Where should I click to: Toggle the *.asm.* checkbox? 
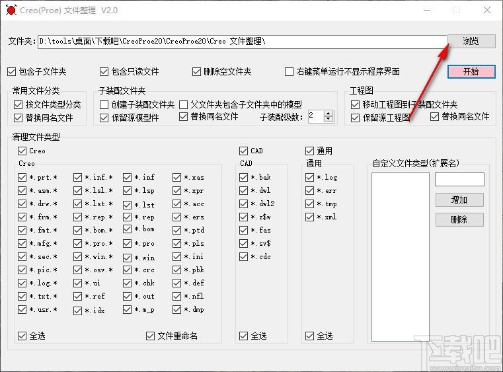pos(22,190)
